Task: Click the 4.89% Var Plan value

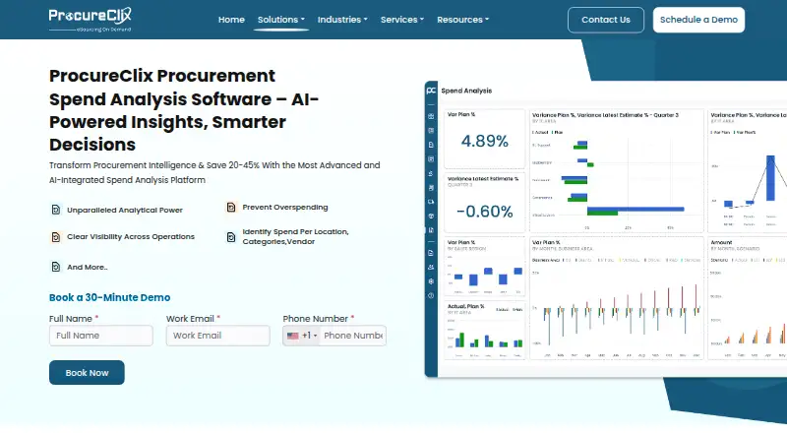Action: coord(484,141)
